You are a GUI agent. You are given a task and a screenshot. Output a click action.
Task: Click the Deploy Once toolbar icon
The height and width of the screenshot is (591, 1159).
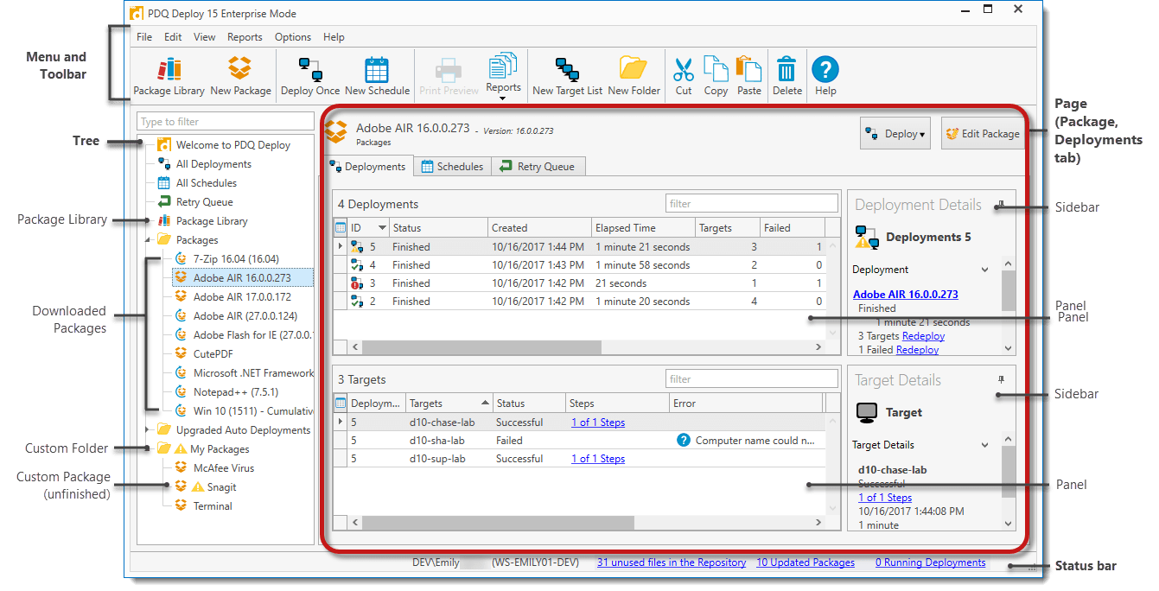[309, 75]
